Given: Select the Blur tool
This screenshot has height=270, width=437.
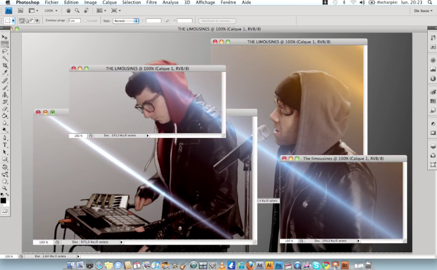Looking at the screenshot, I should 5,123.
